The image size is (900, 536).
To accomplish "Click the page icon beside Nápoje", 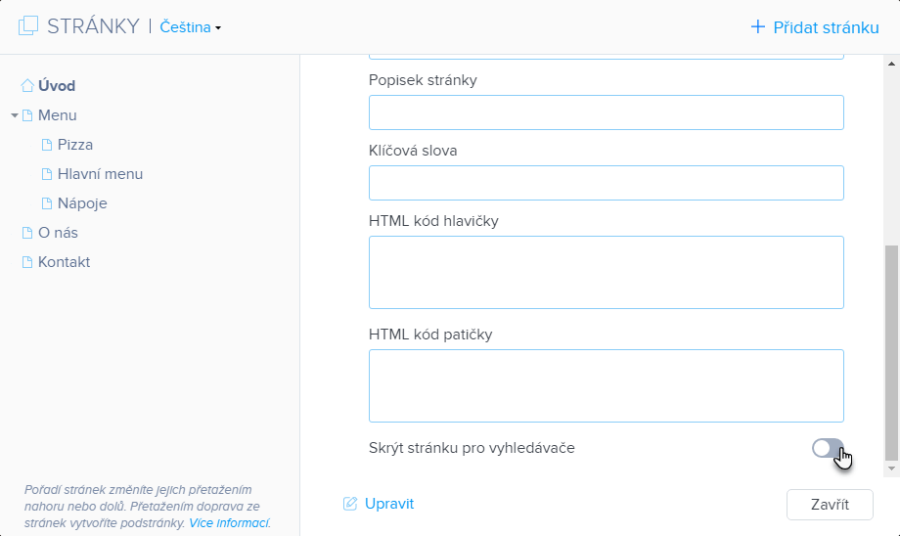I will coord(47,203).
